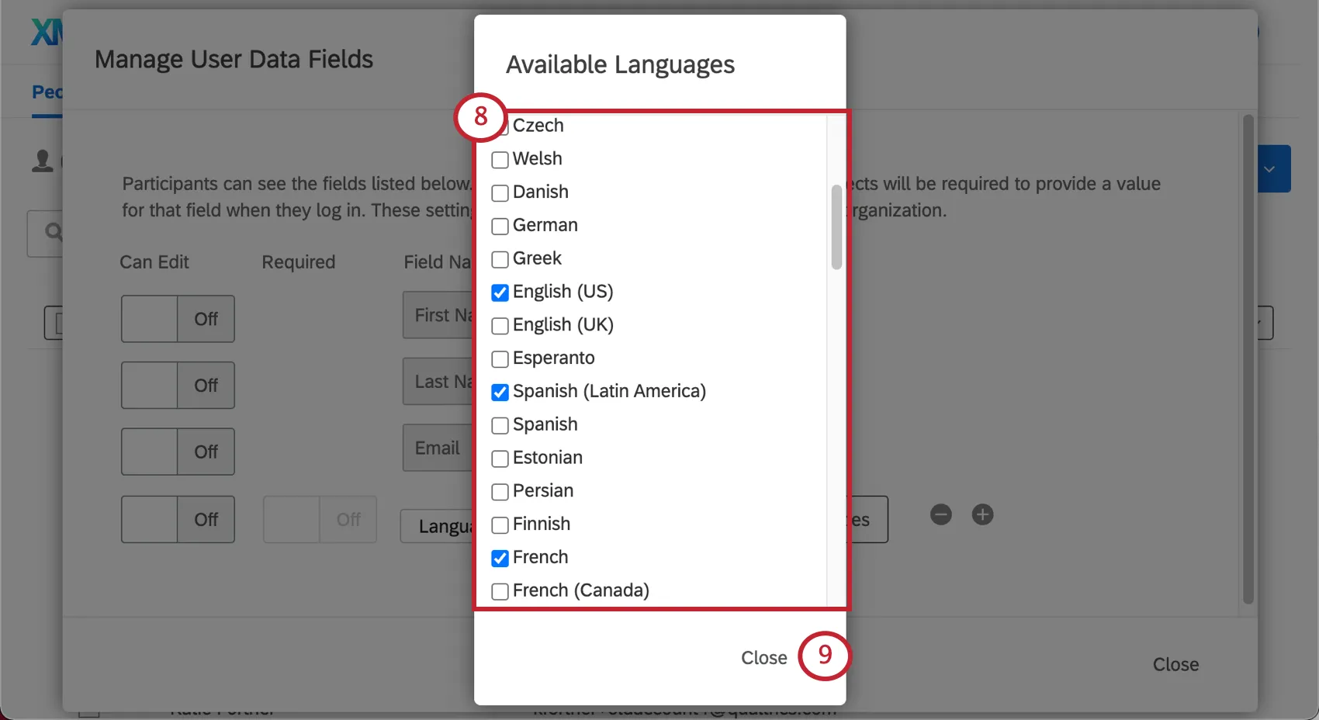Viewport: 1319px width, 720px height.
Task: Click the person icon above the search box
Action: click(x=43, y=161)
